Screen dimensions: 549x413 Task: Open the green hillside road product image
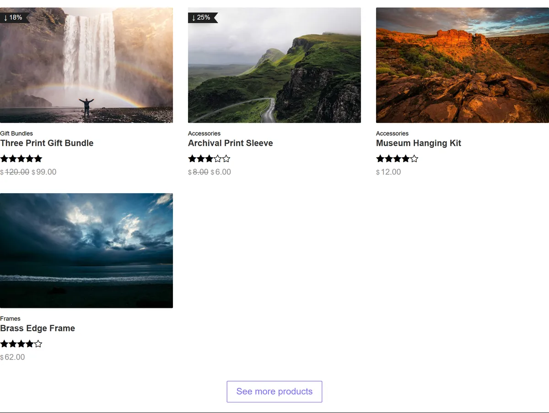pos(274,65)
